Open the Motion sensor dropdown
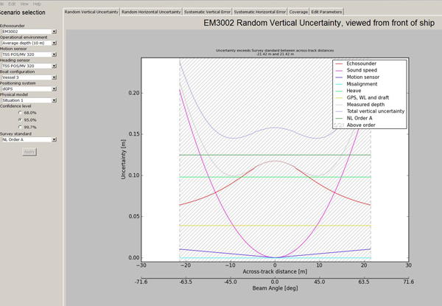Screen dimensions: 442x306 (x=29, y=55)
